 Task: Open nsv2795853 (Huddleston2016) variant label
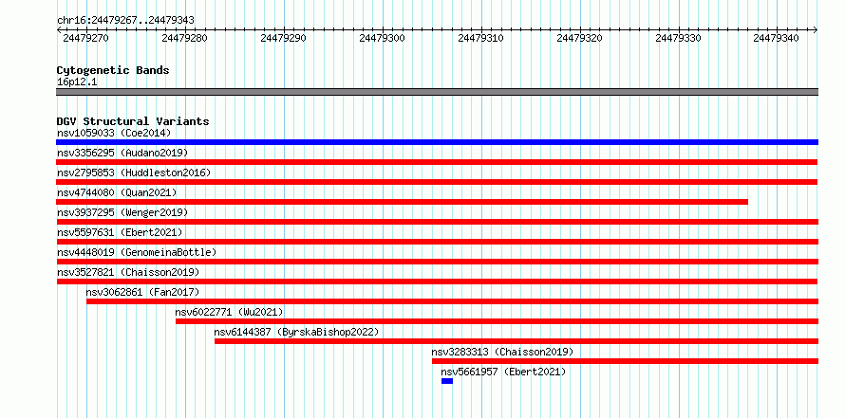134,173
